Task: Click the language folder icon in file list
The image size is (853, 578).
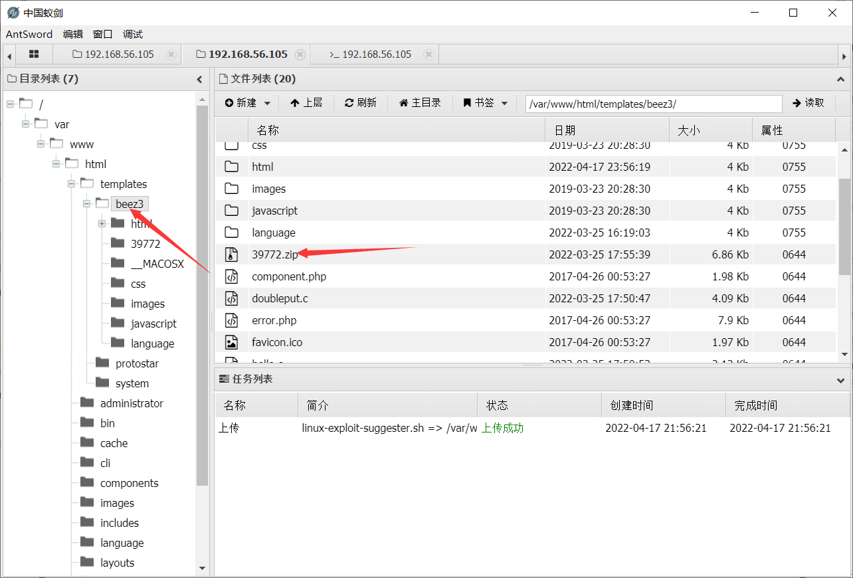Action: coord(231,233)
